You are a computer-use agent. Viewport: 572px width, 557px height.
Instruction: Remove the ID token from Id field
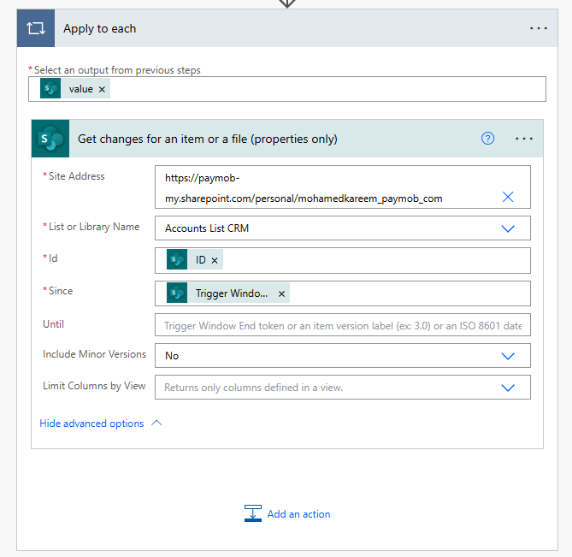tap(215, 261)
